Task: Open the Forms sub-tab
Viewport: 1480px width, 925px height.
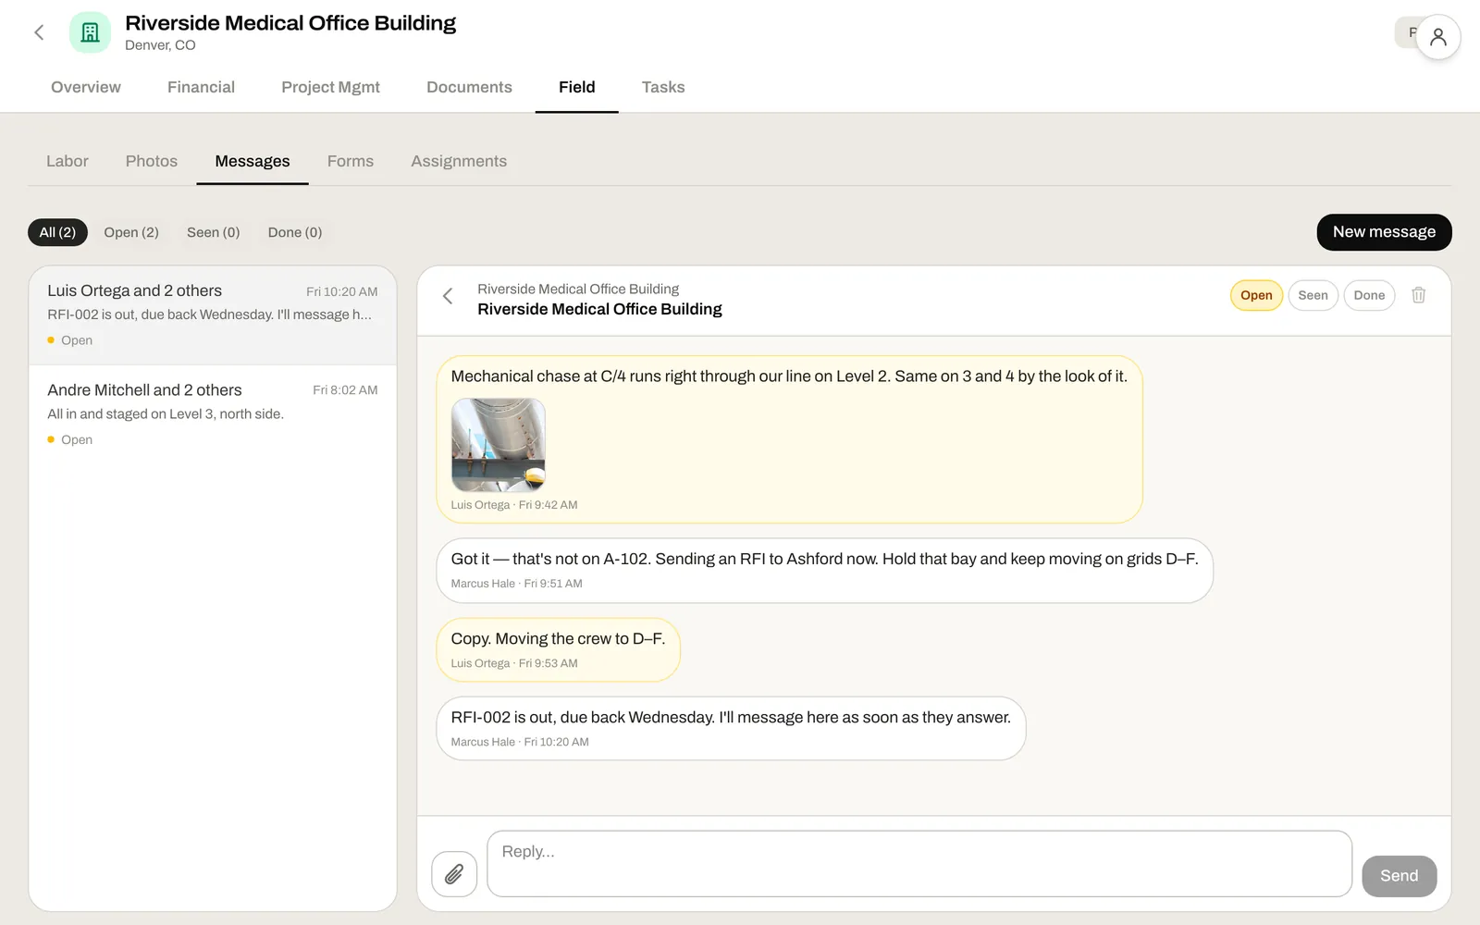Action: coord(351,161)
